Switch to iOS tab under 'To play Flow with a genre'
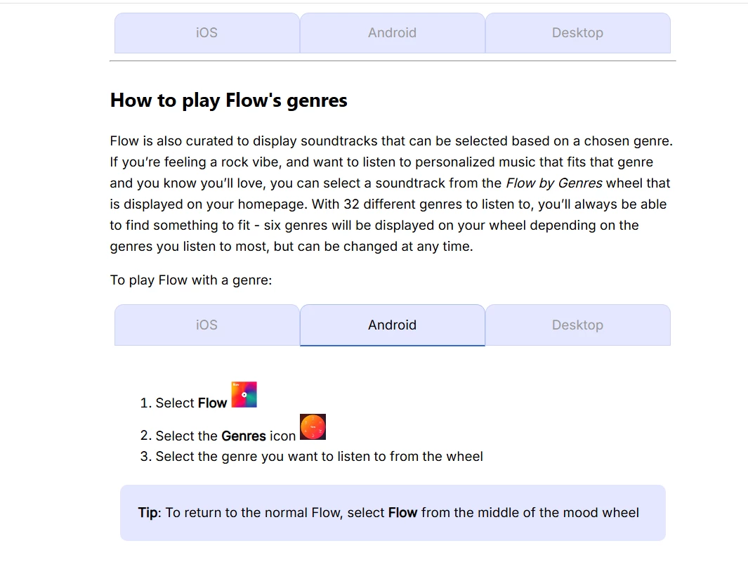The height and width of the screenshot is (567, 748). click(207, 325)
